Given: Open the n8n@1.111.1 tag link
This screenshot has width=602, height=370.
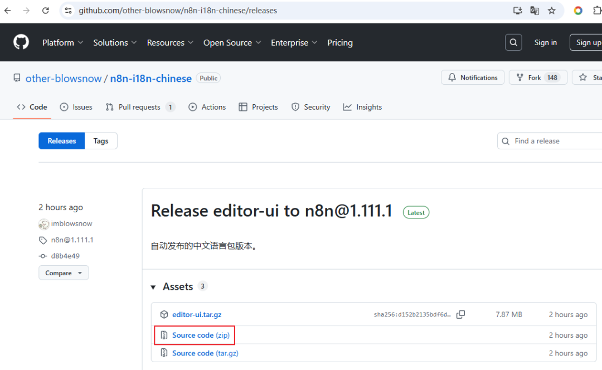Looking at the screenshot, I should coord(72,240).
